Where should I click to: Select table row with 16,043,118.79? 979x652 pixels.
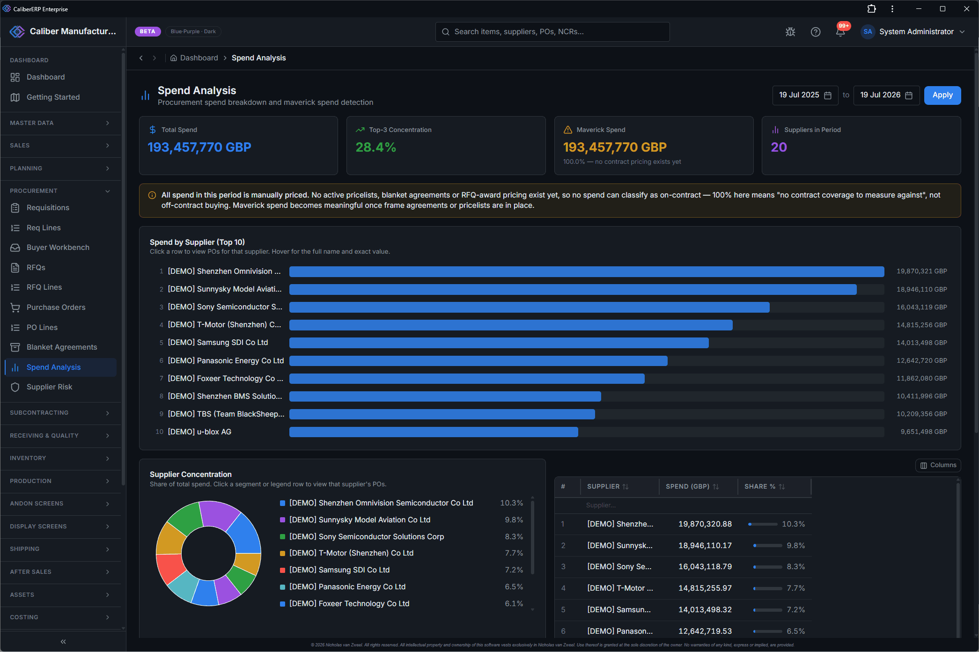pos(683,567)
